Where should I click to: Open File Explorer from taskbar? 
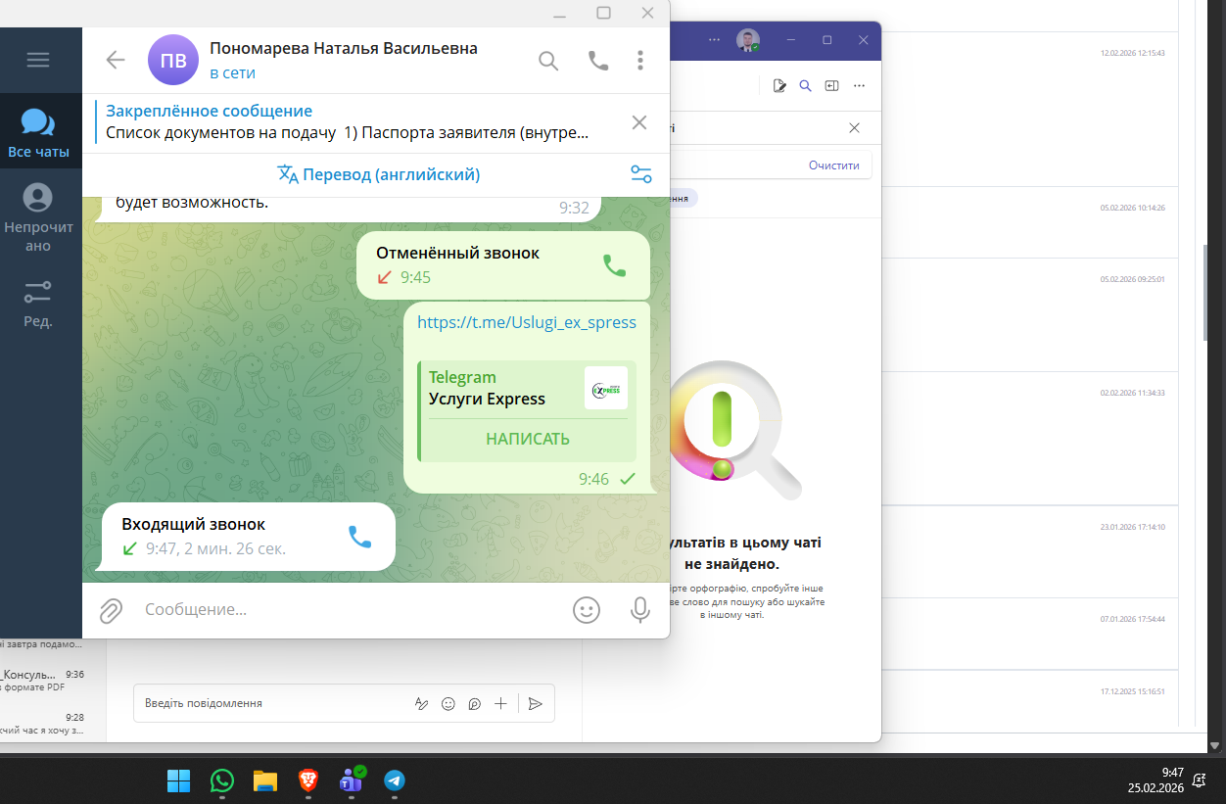[265, 780]
